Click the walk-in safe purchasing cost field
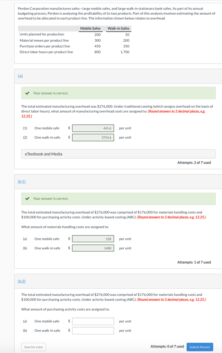The width and height of the screenshot is (222, 353). click(93, 330)
